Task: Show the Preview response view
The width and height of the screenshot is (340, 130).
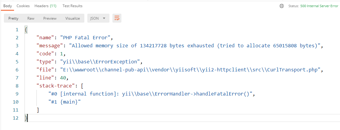Action: (x=50, y=18)
